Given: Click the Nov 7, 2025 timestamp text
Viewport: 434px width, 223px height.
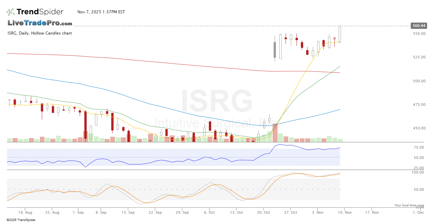Looking at the screenshot, I should coord(101,12).
